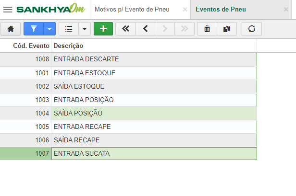This screenshot has width=296, height=196.
Task: Click event code 1007 cell
Action: coord(25,154)
